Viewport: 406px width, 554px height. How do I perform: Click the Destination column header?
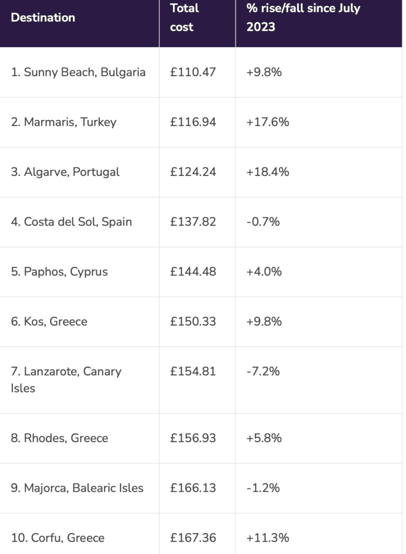point(79,23)
